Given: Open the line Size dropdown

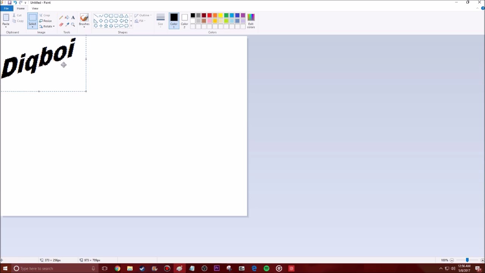Looking at the screenshot, I should [x=161, y=21].
